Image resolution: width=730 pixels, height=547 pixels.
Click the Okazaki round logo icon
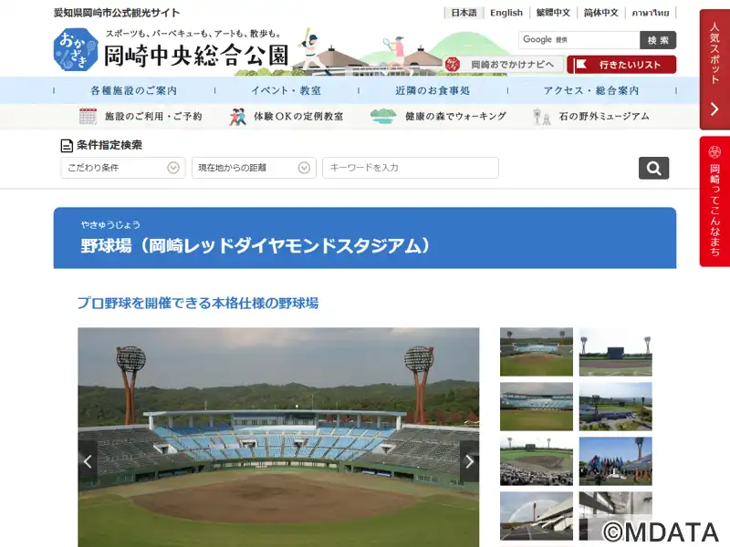(76, 50)
